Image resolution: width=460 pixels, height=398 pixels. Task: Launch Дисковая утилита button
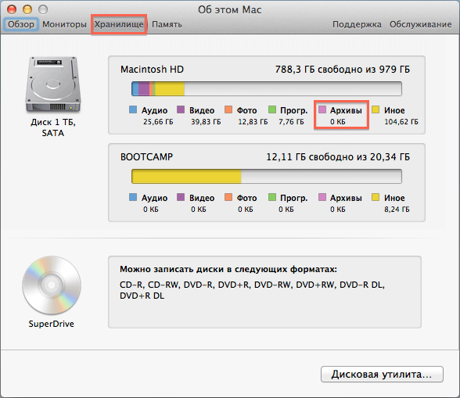pos(382,374)
